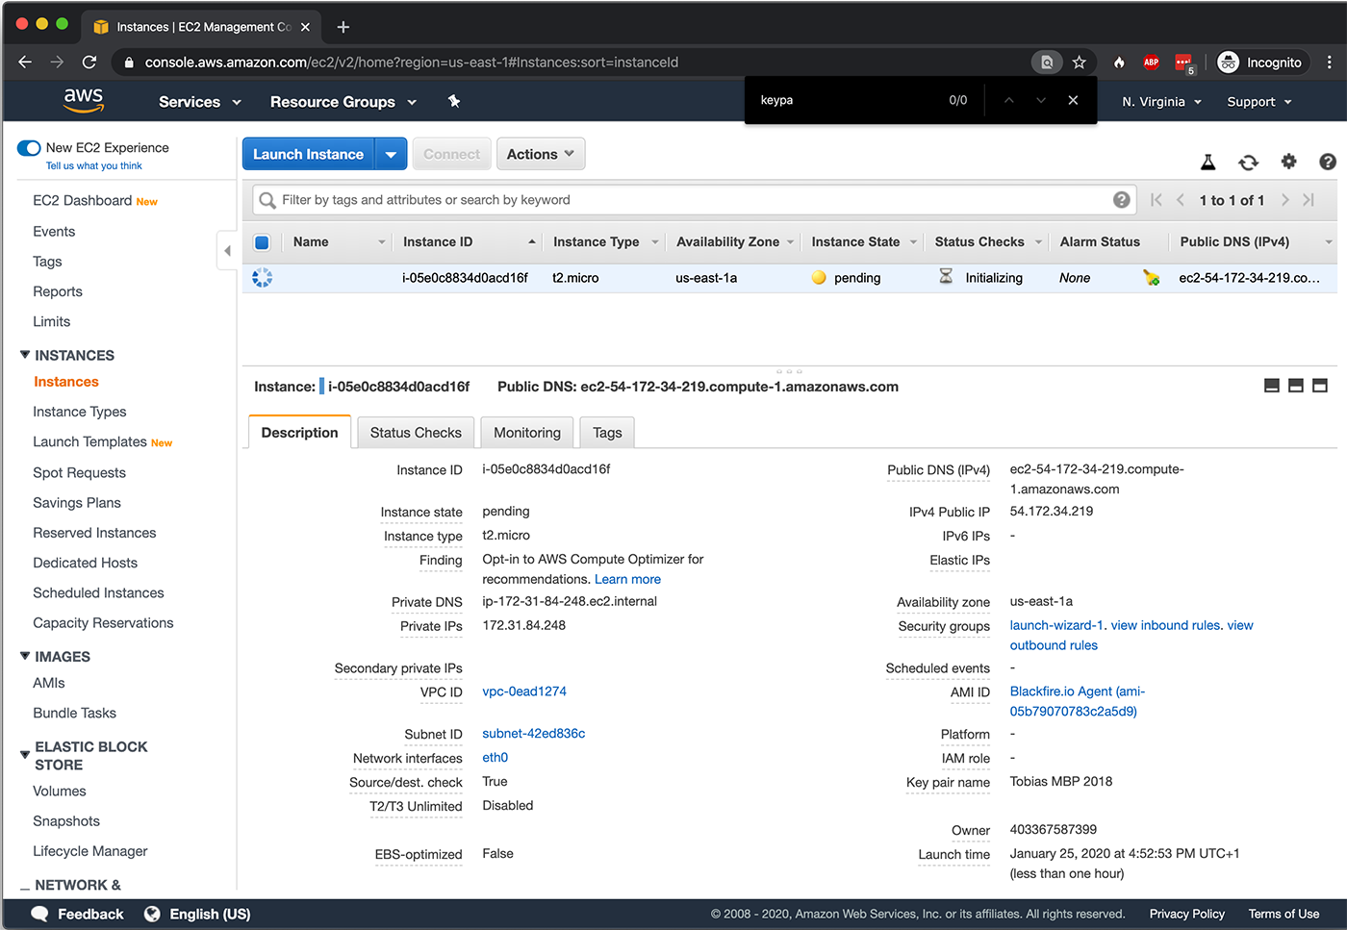
Task: Open the Chrome three-dot menu
Action: (1329, 63)
